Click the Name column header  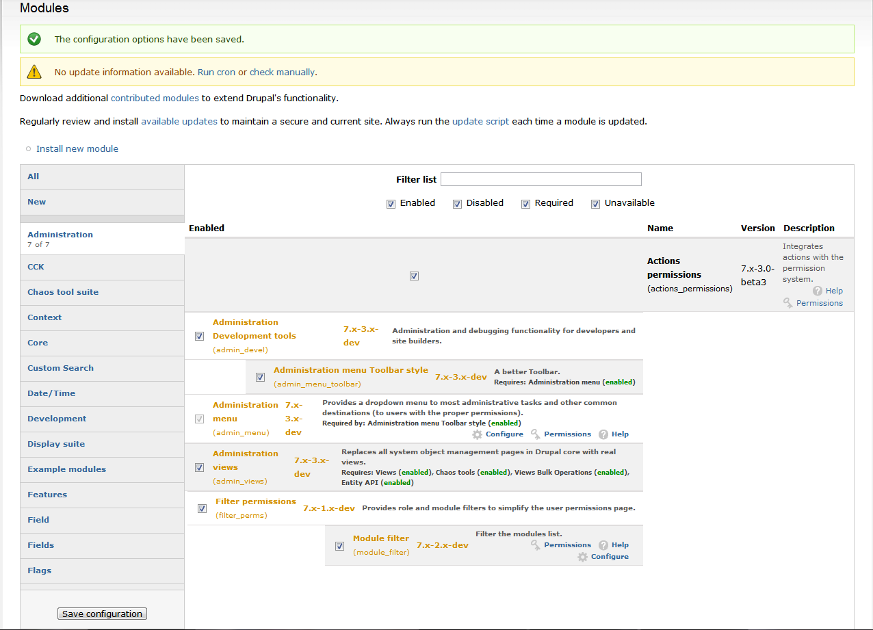pyautogui.click(x=660, y=228)
